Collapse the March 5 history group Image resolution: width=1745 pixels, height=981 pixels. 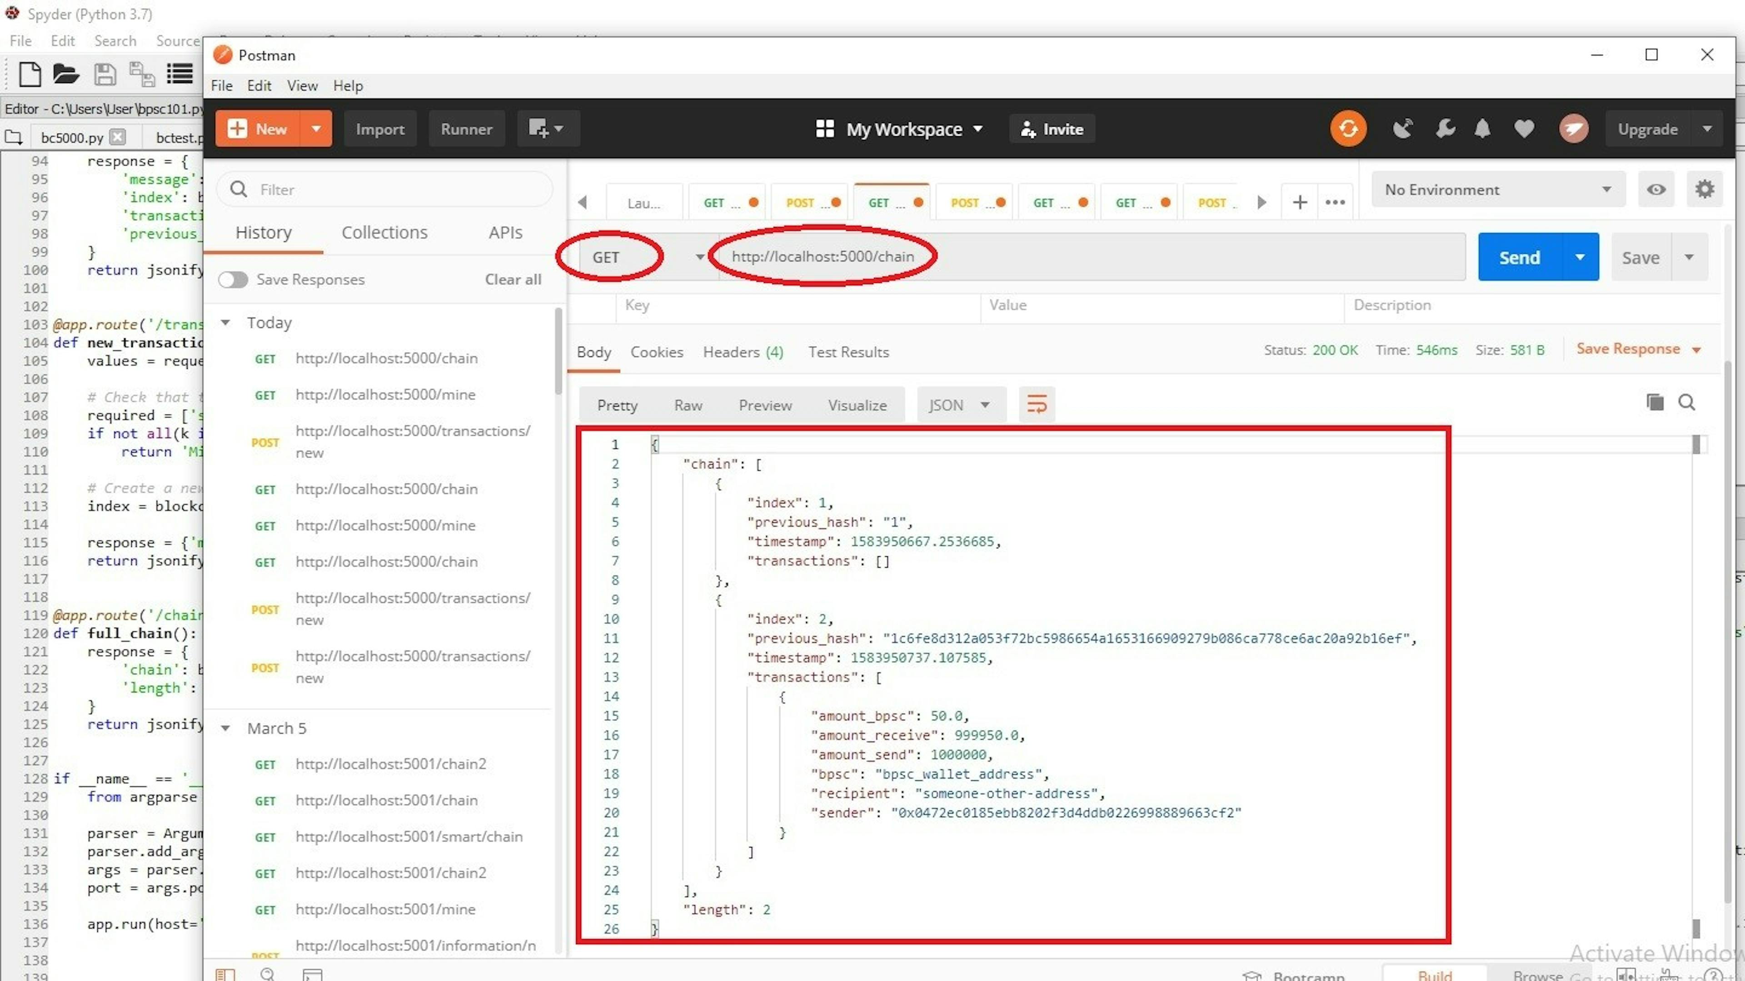(225, 728)
